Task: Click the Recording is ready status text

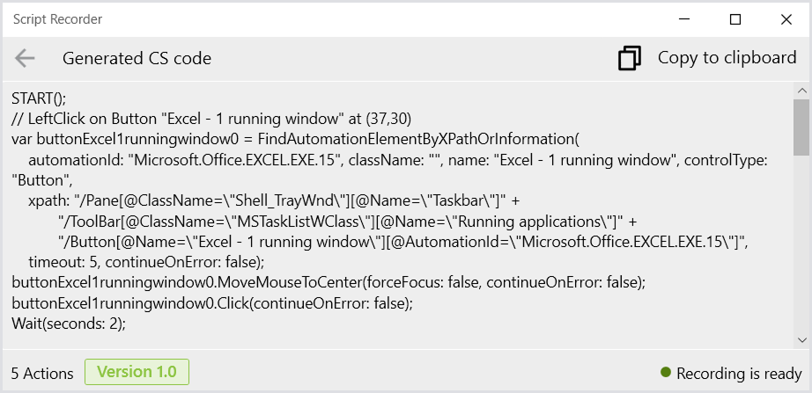Action: pos(739,374)
